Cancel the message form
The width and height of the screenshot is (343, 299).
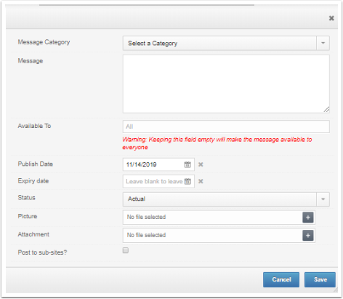pos(281,279)
